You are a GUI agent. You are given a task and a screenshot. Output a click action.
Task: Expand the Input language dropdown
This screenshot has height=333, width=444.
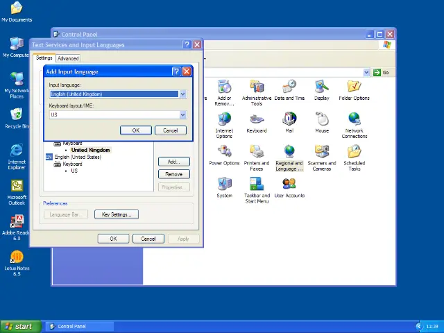click(x=182, y=94)
